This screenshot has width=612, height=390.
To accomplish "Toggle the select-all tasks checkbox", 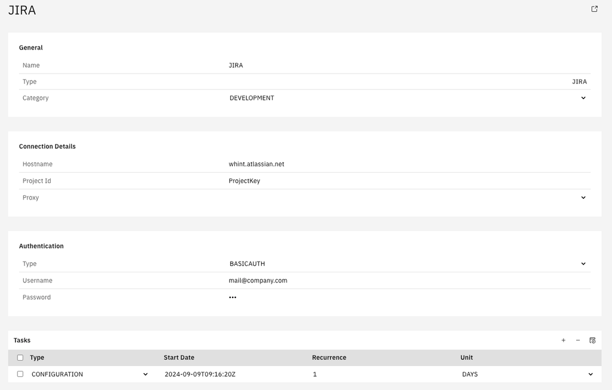I will point(20,358).
